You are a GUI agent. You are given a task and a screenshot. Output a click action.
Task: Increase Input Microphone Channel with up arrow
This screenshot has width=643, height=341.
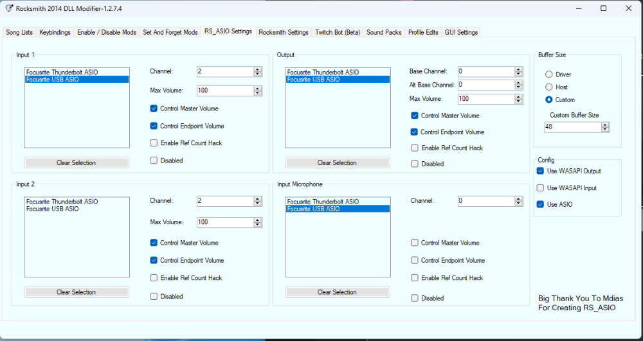[x=518, y=198]
